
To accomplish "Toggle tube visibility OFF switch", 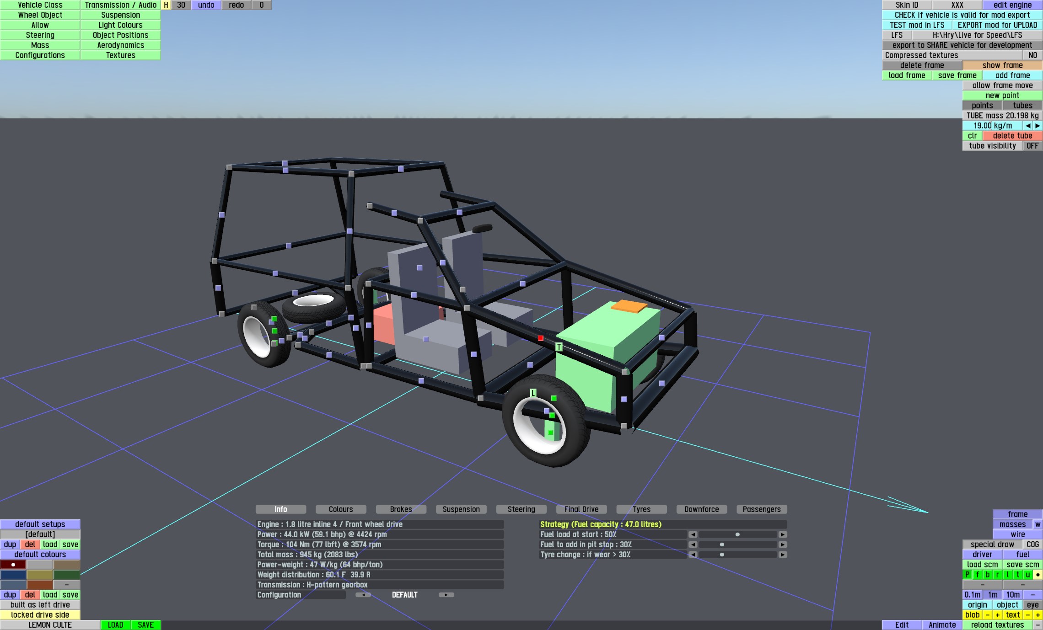I will tap(1032, 146).
